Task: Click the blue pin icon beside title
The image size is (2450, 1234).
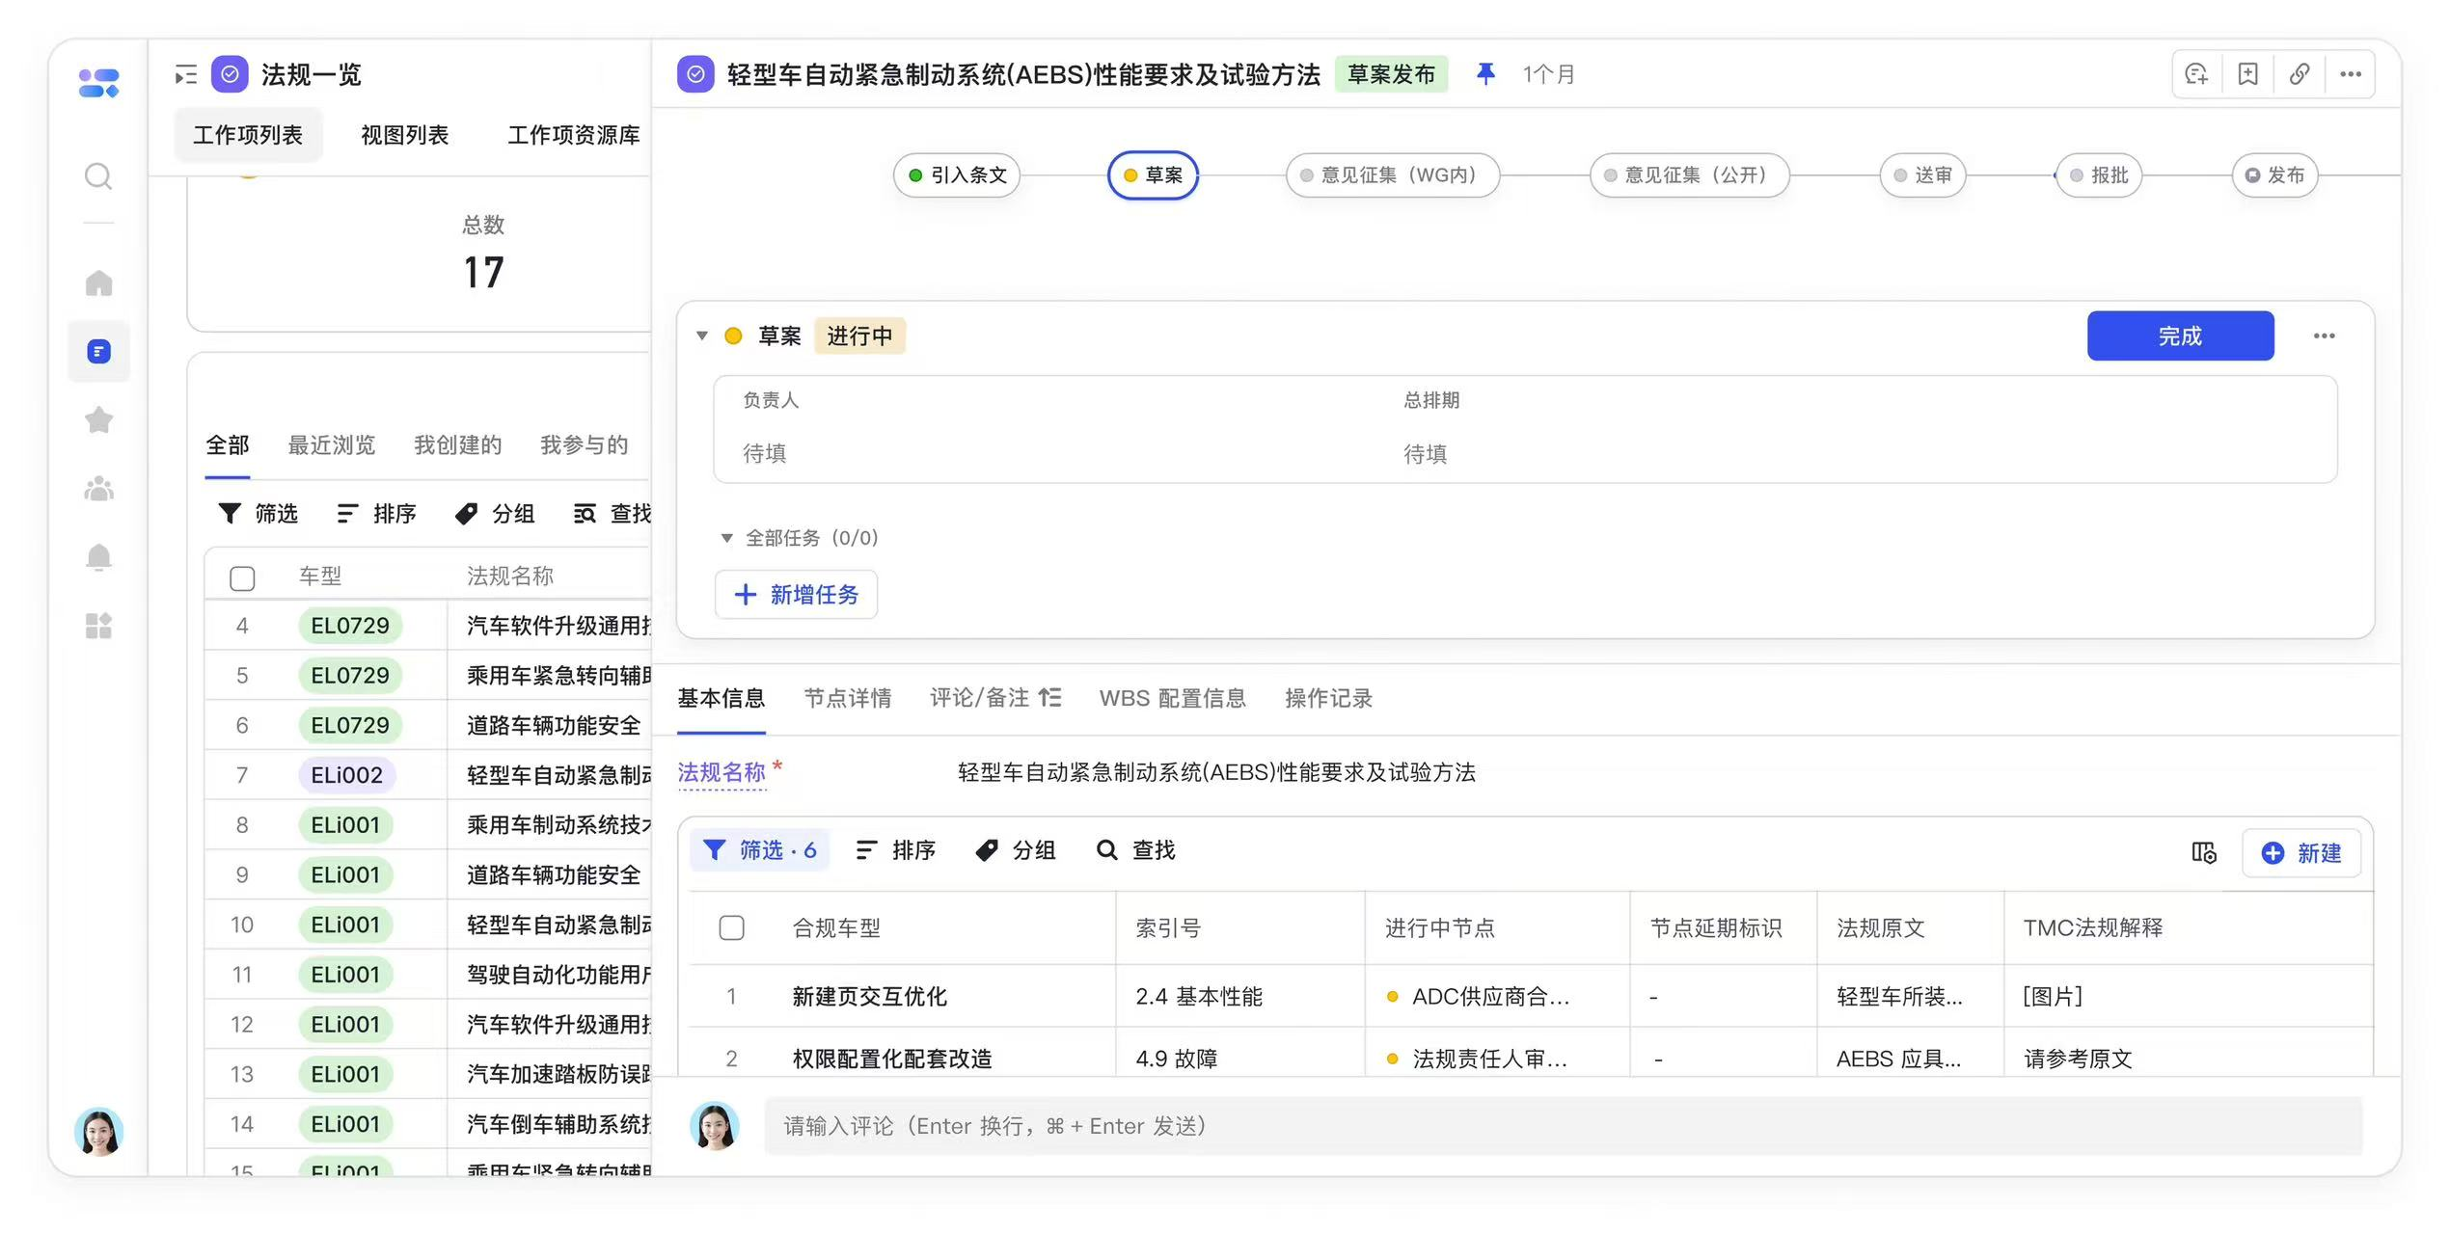Action: pos(1485,74)
